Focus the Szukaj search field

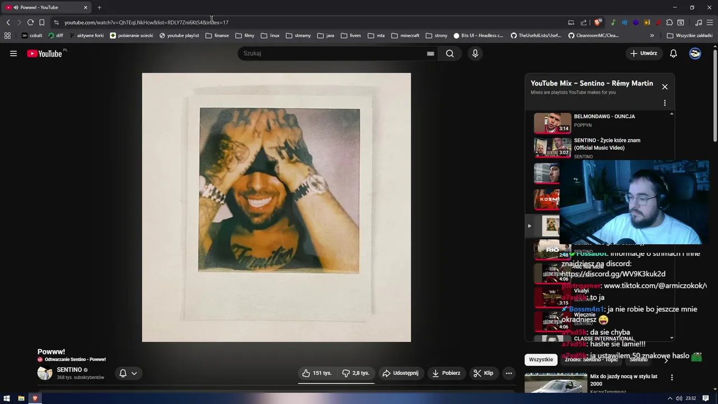click(333, 53)
